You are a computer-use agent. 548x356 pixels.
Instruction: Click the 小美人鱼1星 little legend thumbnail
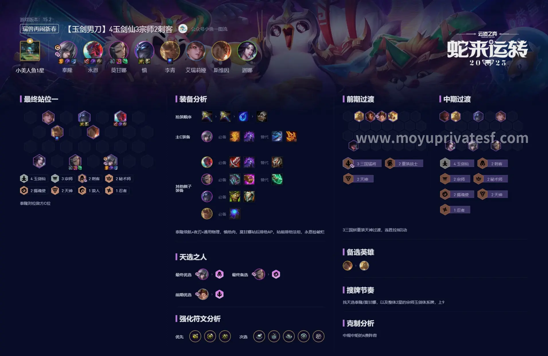30,51
